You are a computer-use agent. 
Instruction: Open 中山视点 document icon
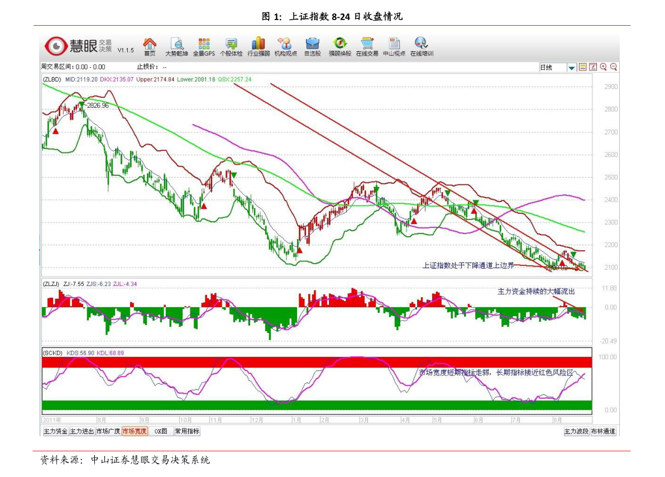tap(394, 47)
